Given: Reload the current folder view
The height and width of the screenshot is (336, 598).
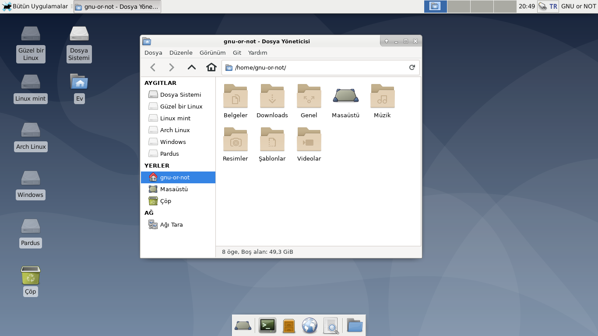Looking at the screenshot, I should (412, 67).
